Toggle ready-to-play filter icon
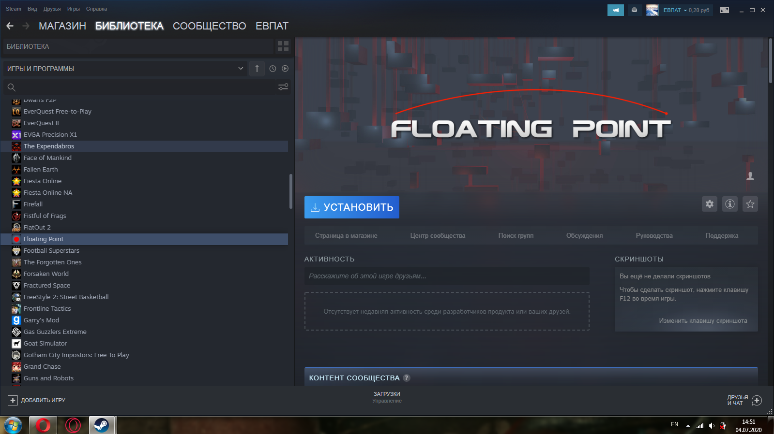Viewport: 774px width, 434px height. 285,69
